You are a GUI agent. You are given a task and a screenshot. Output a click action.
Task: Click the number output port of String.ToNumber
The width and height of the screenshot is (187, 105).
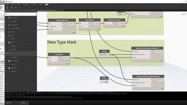122,23
